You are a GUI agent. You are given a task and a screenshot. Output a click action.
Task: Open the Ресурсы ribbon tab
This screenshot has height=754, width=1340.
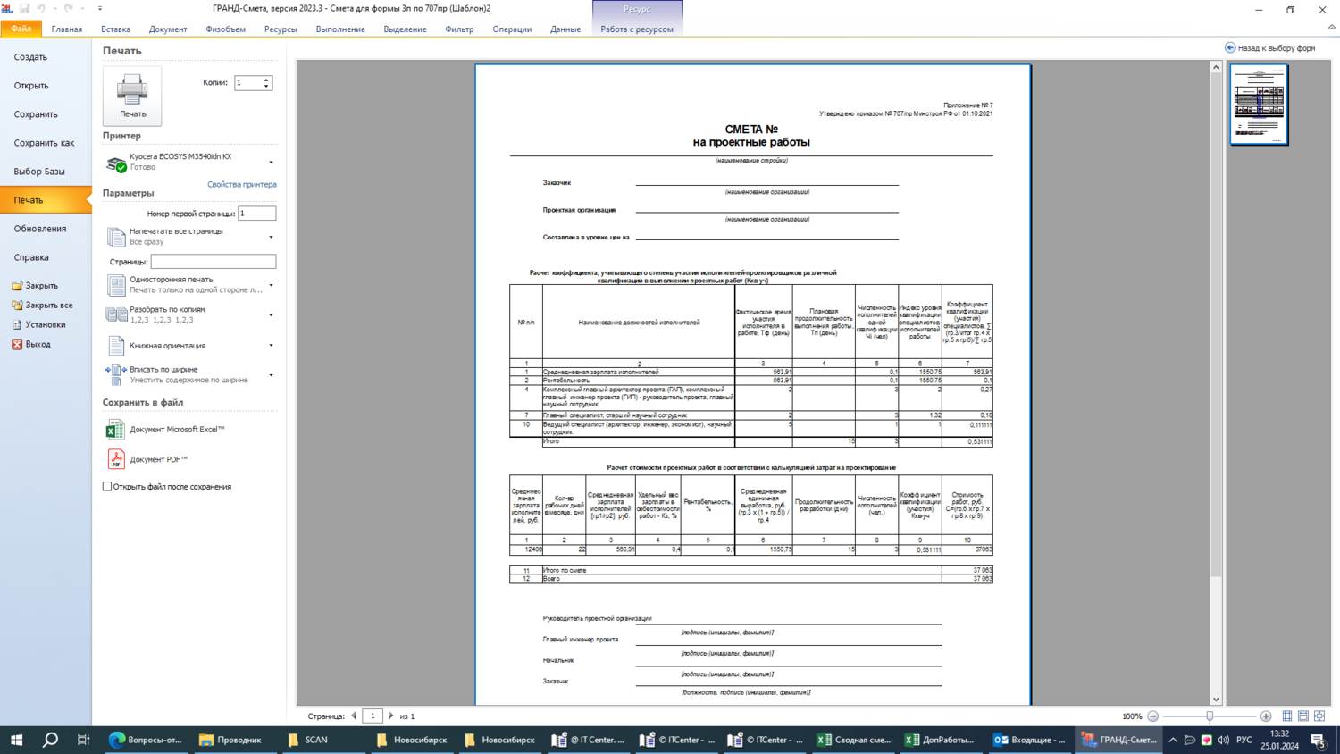[281, 29]
